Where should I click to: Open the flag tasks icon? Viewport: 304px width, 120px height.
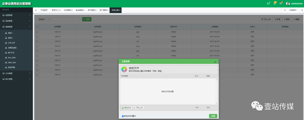point(281,3)
